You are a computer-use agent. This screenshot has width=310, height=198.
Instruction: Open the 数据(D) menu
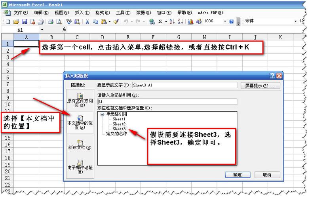point(144,13)
